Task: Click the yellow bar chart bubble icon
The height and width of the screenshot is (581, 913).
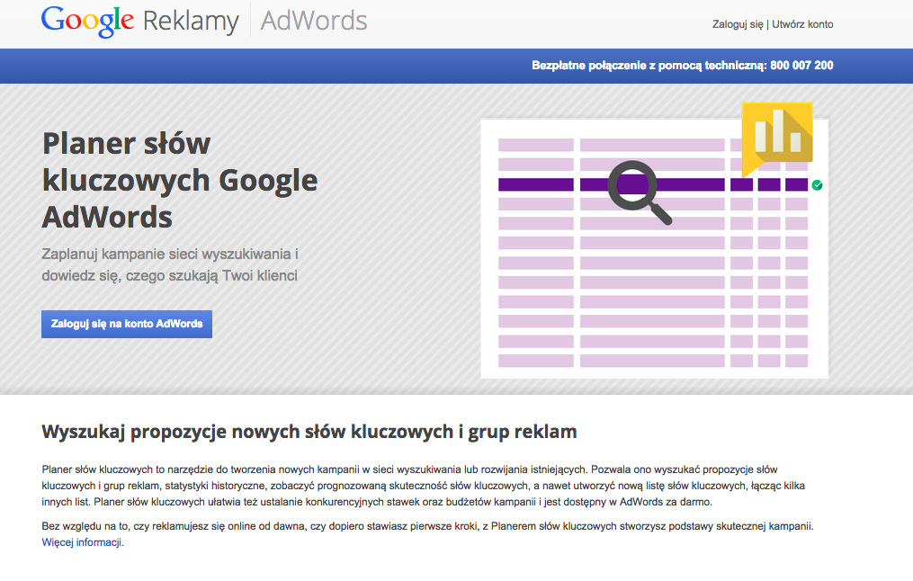Action: point(777,136)
